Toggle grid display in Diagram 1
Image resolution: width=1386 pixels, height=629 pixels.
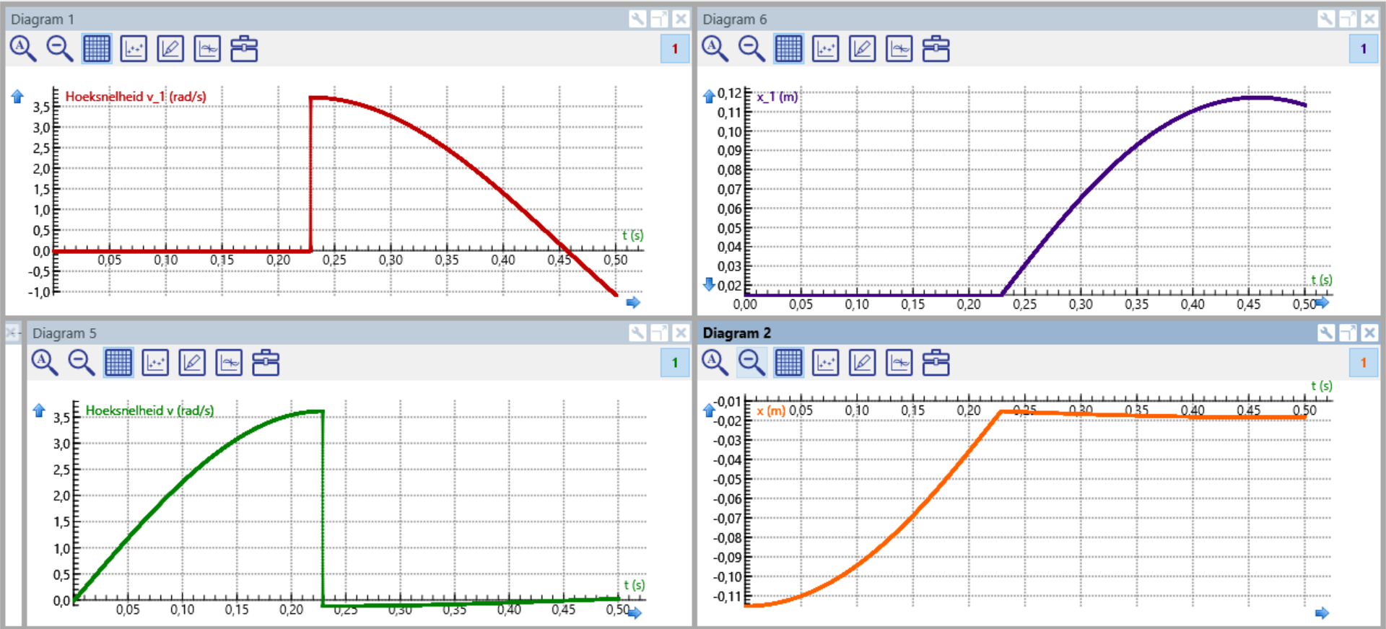tap(97, 49)
